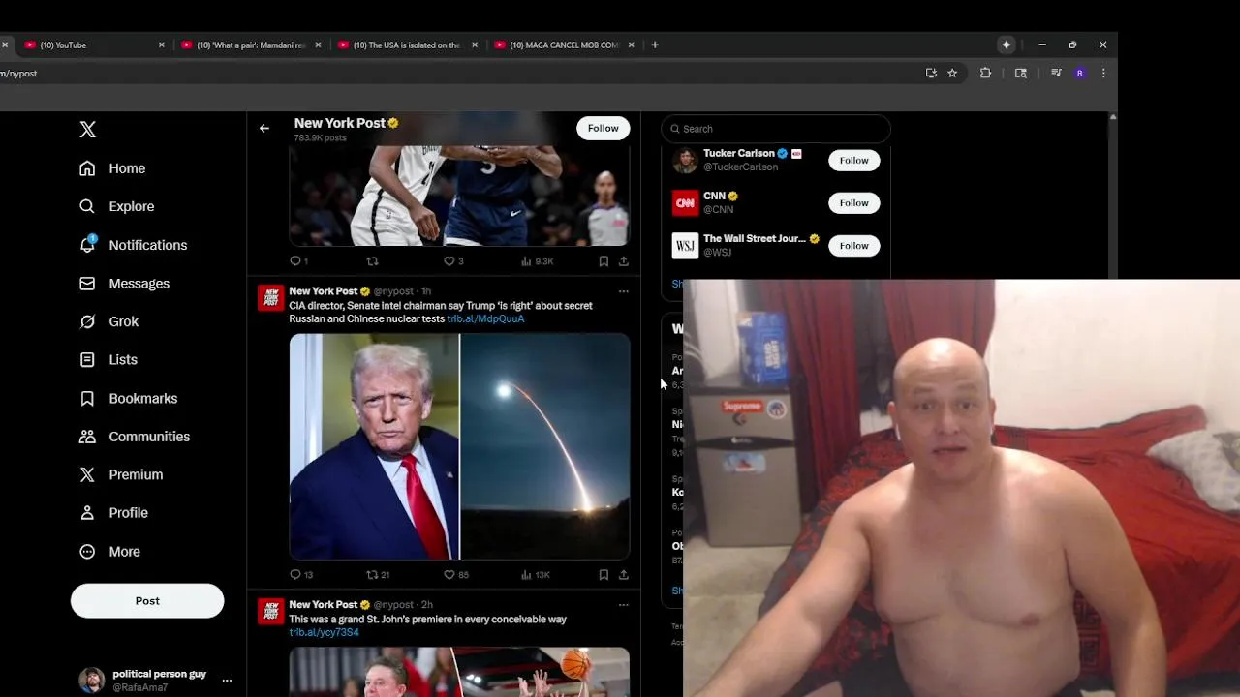Repost the basketball photo post
This screenshot has height=697, width=1240.
372,261
